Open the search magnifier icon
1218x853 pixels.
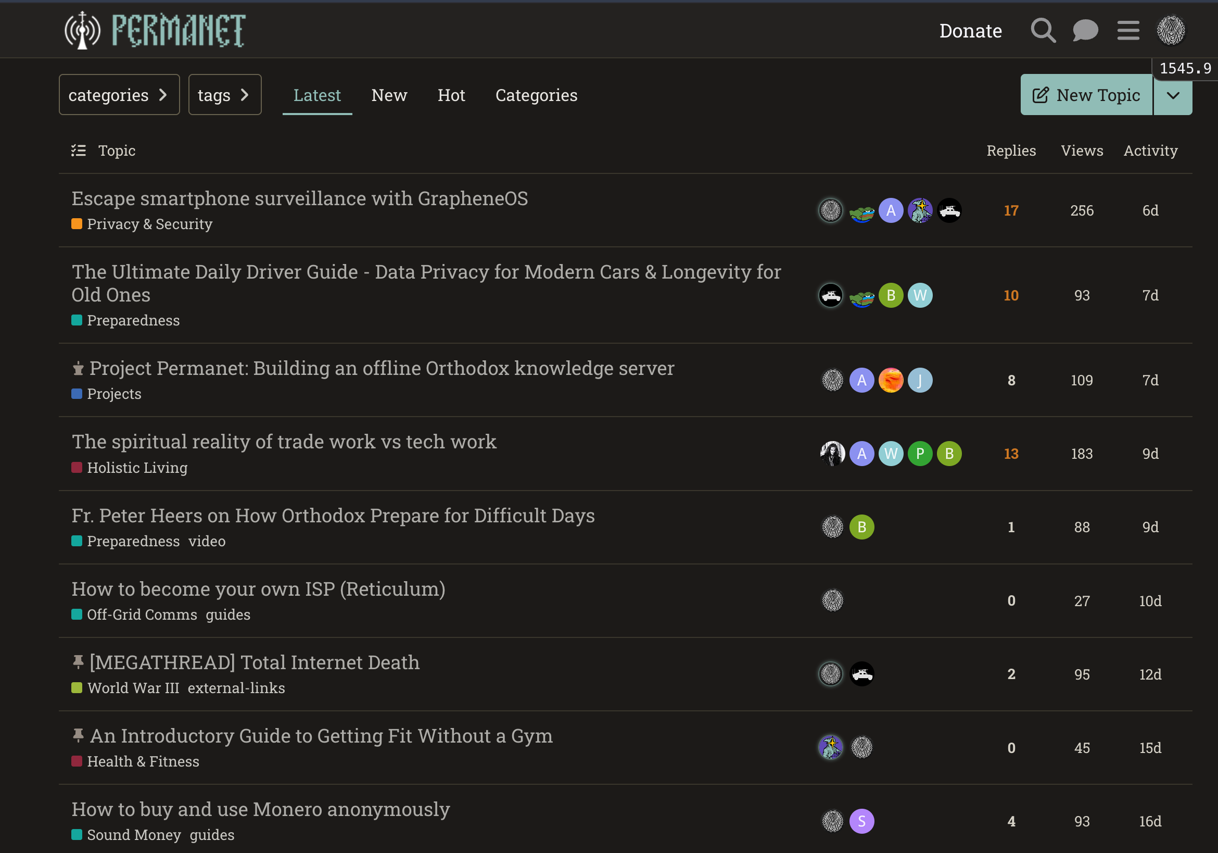tap(1043, 30)
